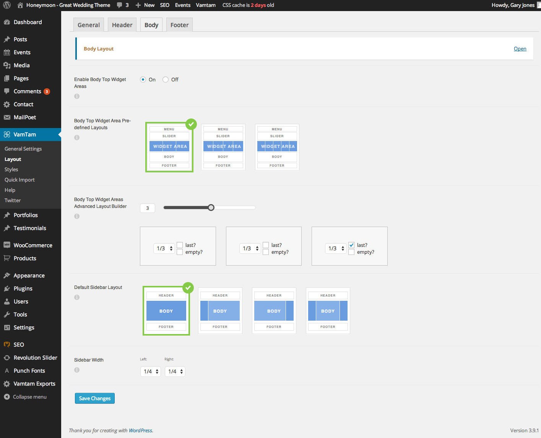Click the Revolution Slider sidebar icon

(6, 358)
